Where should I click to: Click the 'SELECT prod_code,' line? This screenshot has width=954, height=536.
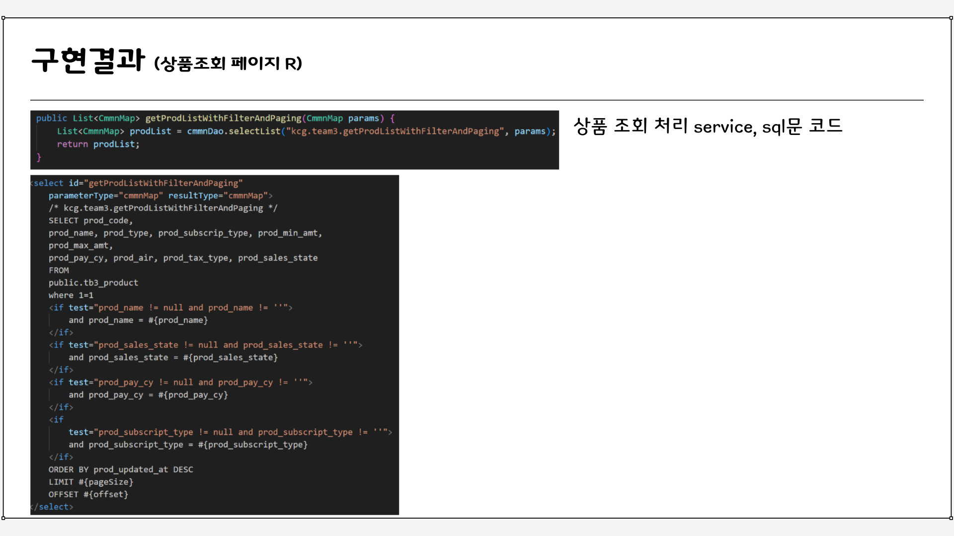pyautogui.click(x=90, y=220)
